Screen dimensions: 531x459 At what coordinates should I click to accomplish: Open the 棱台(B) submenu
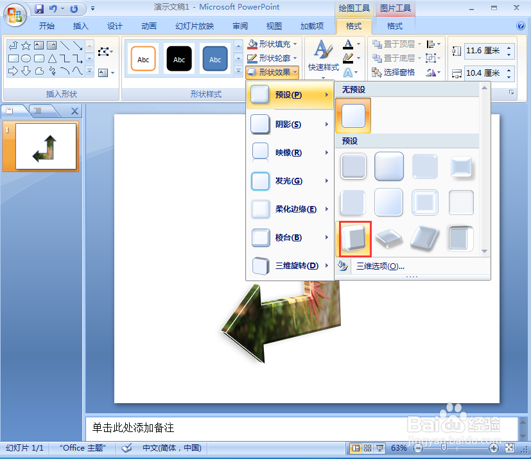click(291, 238)
